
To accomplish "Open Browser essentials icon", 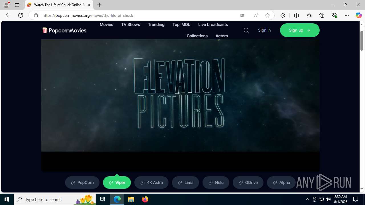I will 334,15.
